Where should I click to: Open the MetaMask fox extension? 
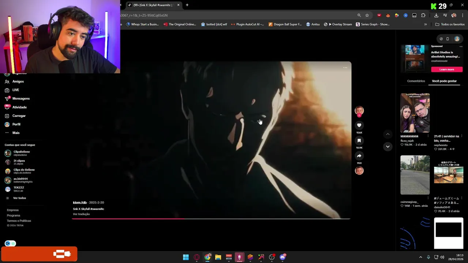tap(388, 15)
